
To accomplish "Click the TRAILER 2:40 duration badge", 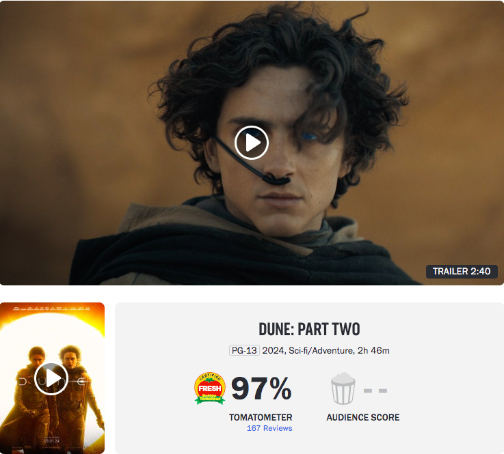I will tap(462, 272).
